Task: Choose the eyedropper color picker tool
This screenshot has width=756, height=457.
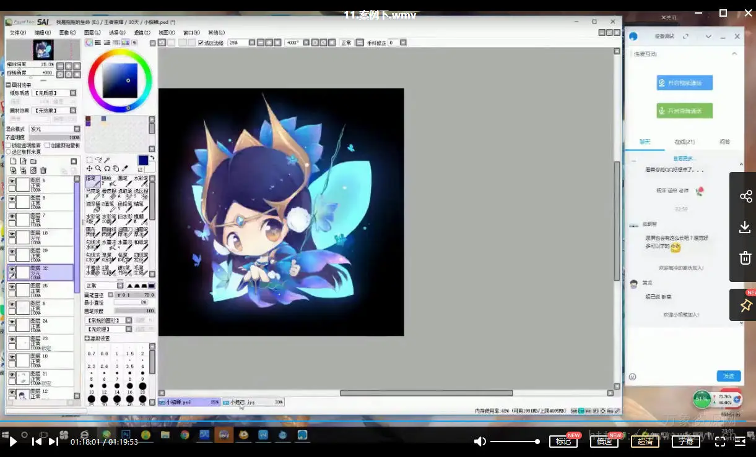Action: (x=124, y=168)
